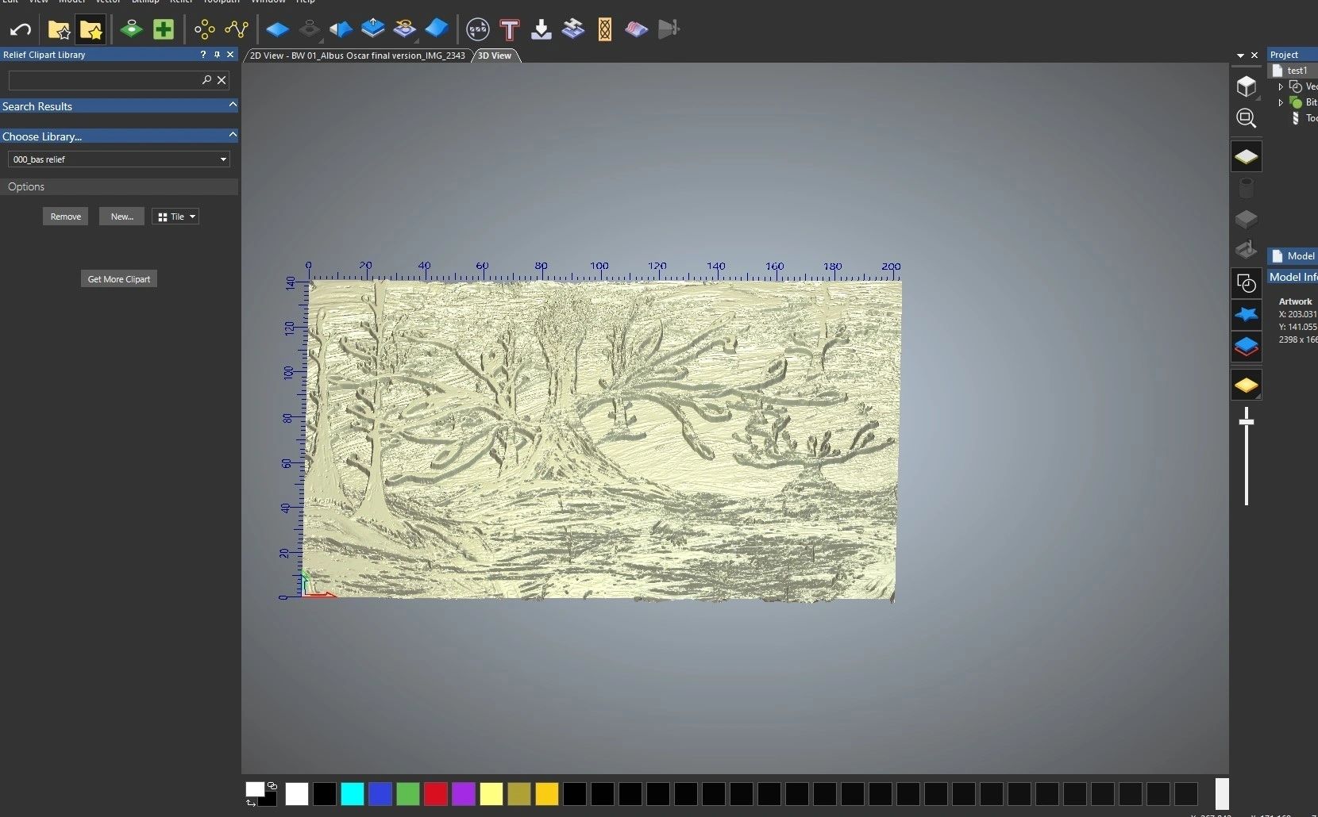Click the New... library button
1318x817 pixels.
point(121,217)
